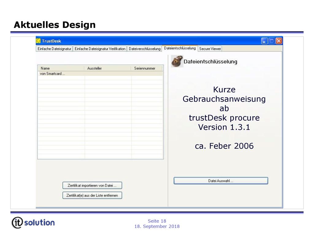Click the '18. September 2018' date text
Viewport: 314px width, 235px height.
[157, 226]
